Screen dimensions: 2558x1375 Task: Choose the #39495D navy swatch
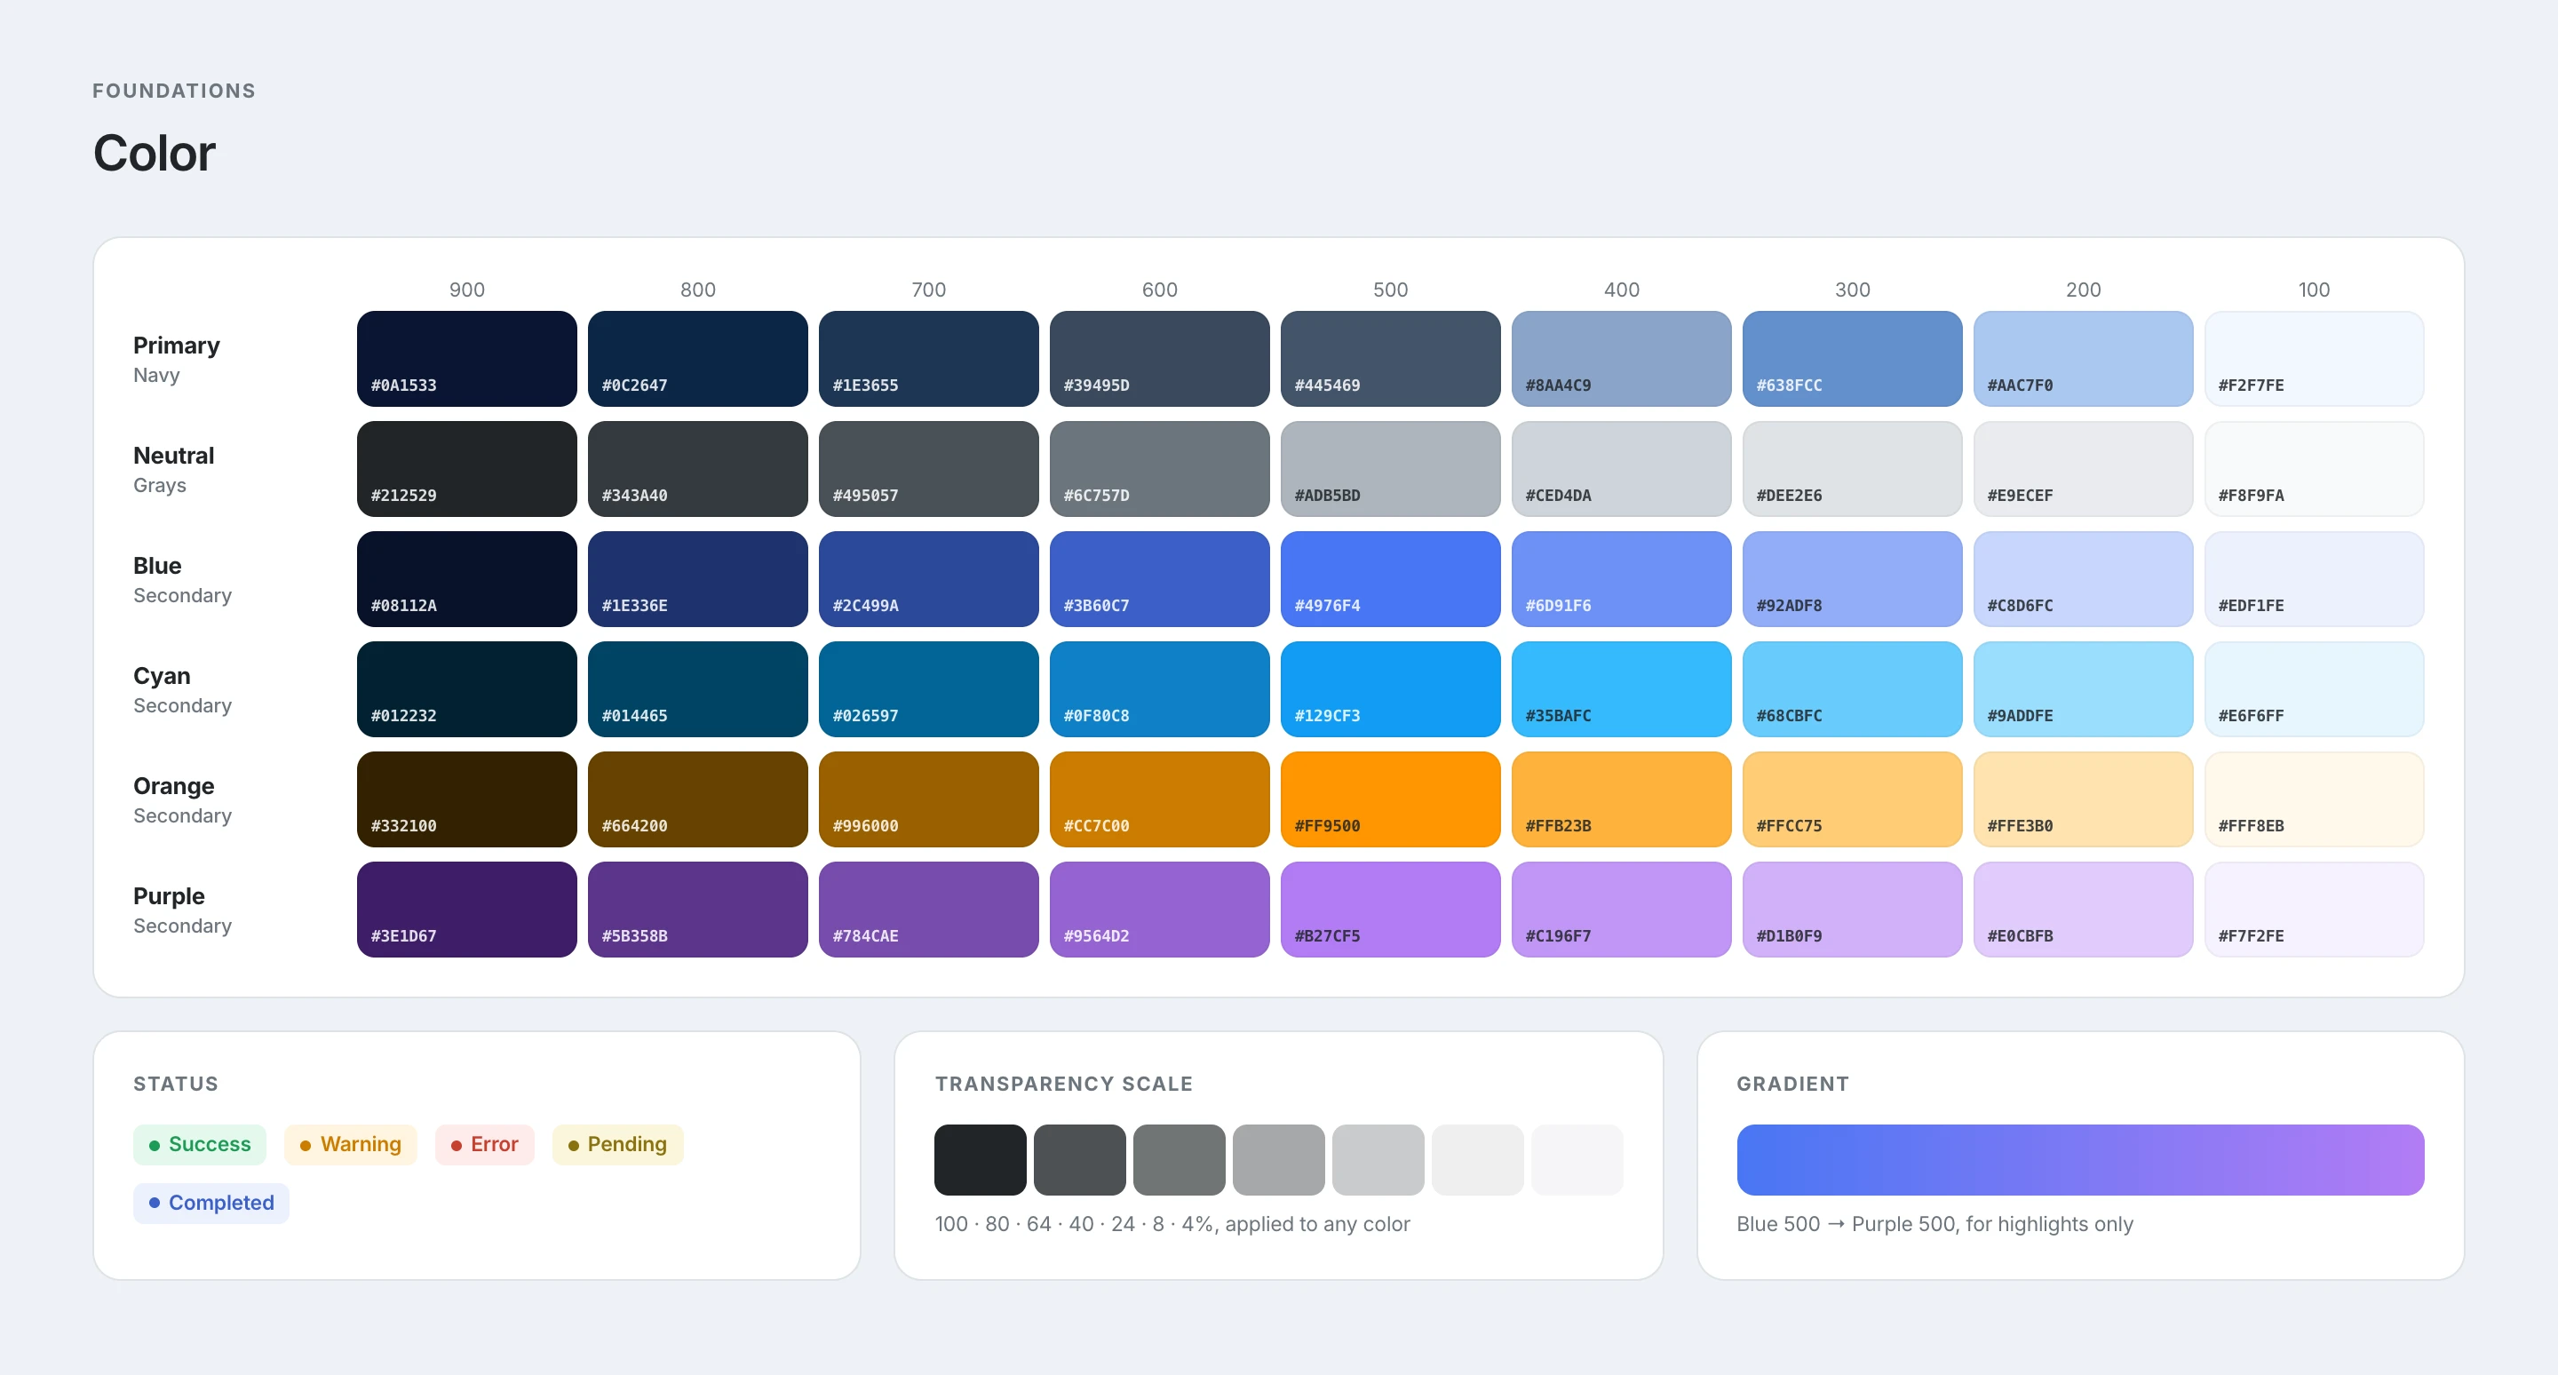tap(1159, 358)
